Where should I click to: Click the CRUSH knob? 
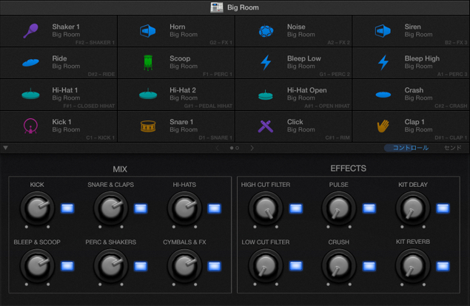click(339, 265)
